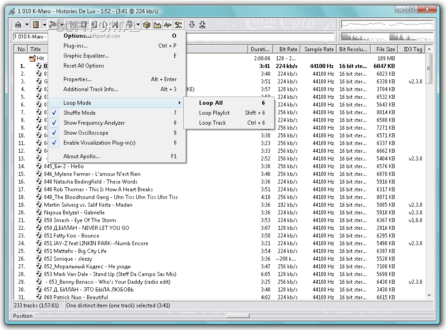Viewport: 446px width, 330px height.
Task: Toggle shuffle using the dice icon
Action: point(147,25)
